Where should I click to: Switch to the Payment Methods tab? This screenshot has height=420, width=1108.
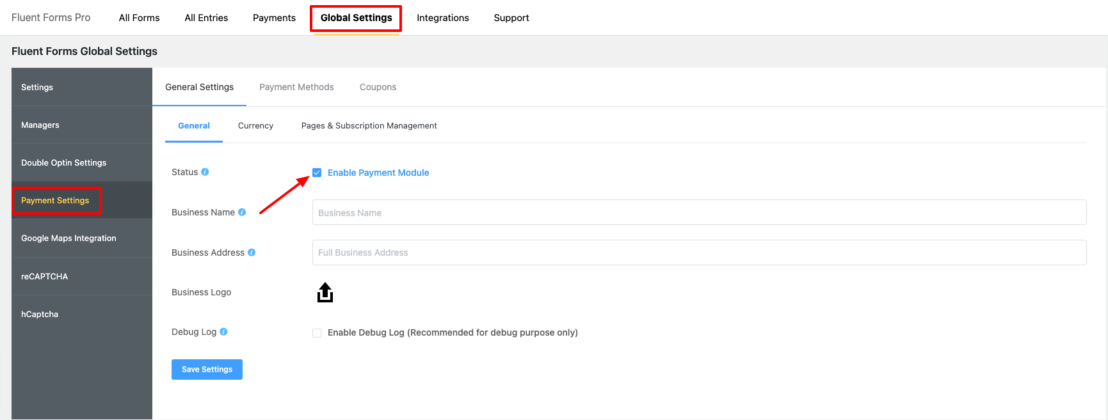pyautogui.click(x=296, y=87)
